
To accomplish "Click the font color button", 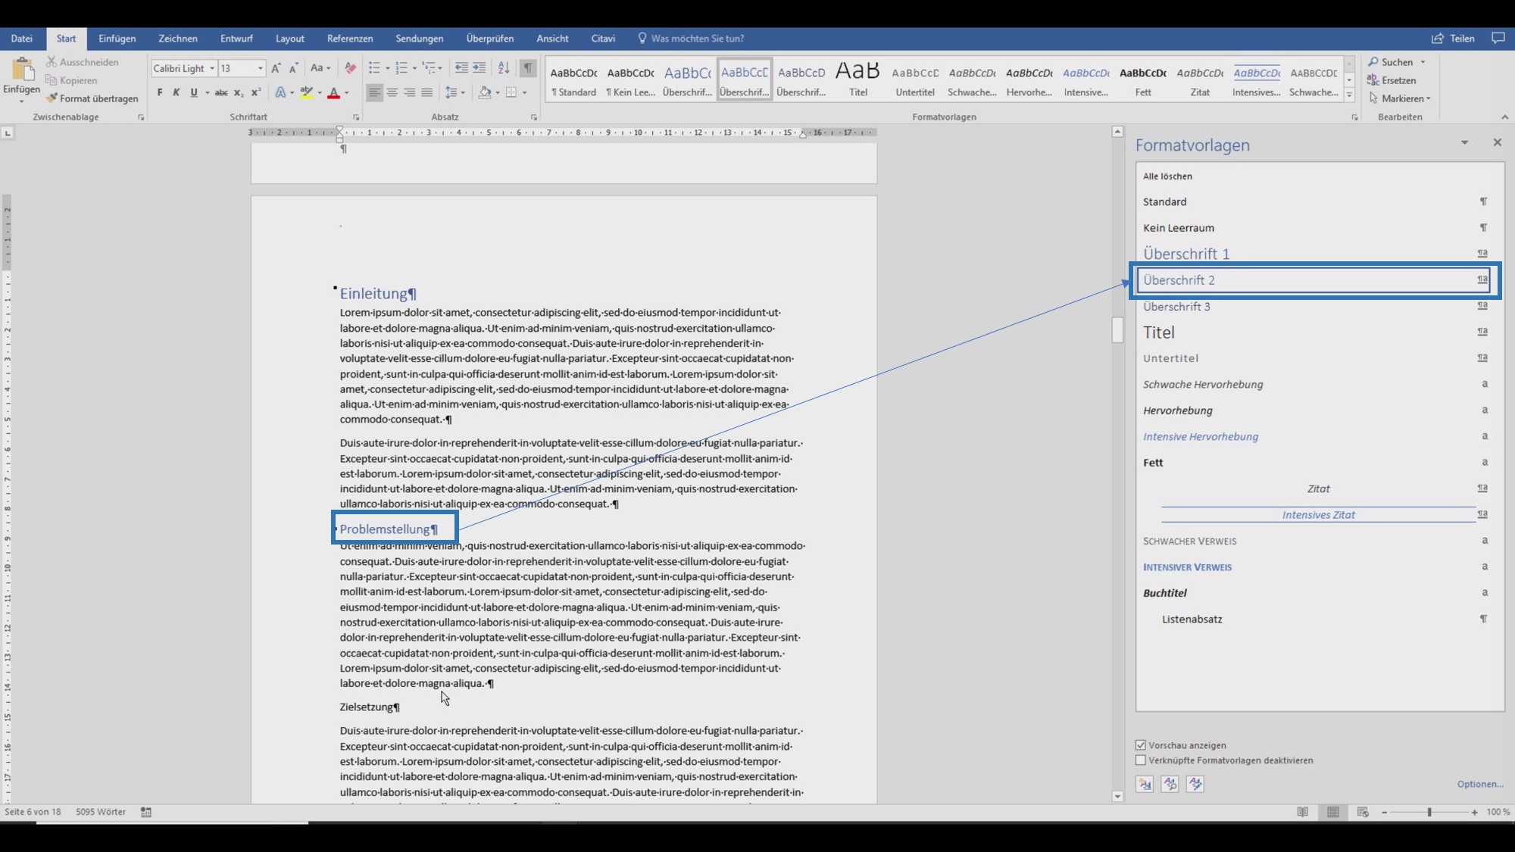I will [333, 92].
